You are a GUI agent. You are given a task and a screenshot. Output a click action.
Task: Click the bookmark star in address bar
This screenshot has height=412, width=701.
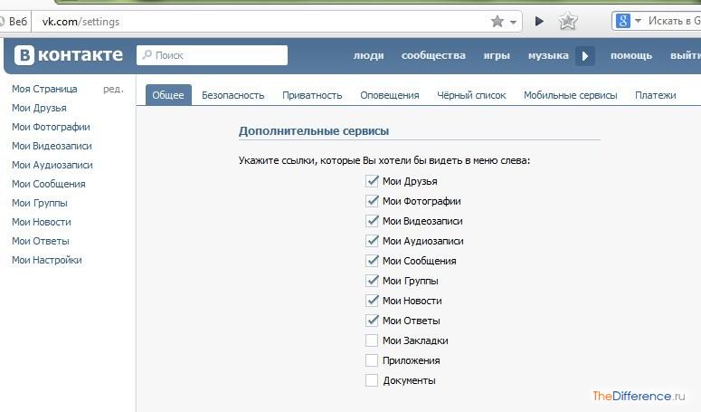coord(497,22)
